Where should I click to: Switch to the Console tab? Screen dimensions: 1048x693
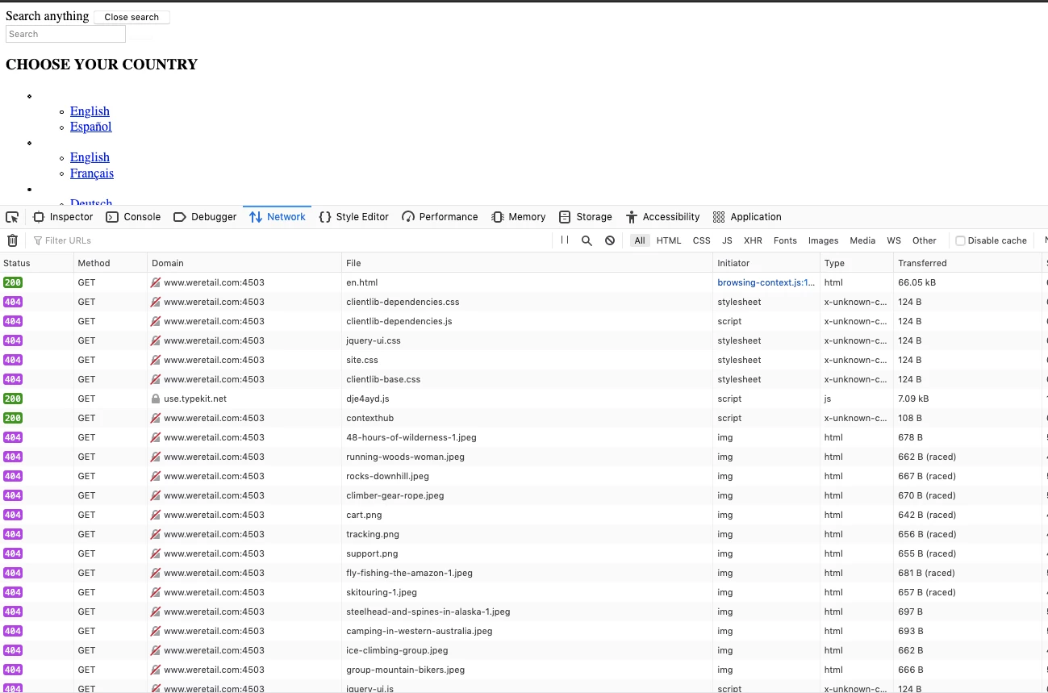133,217
